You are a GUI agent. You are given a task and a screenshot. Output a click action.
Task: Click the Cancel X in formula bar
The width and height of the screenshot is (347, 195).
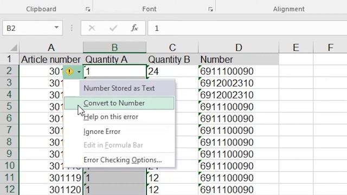click(92, 28)
